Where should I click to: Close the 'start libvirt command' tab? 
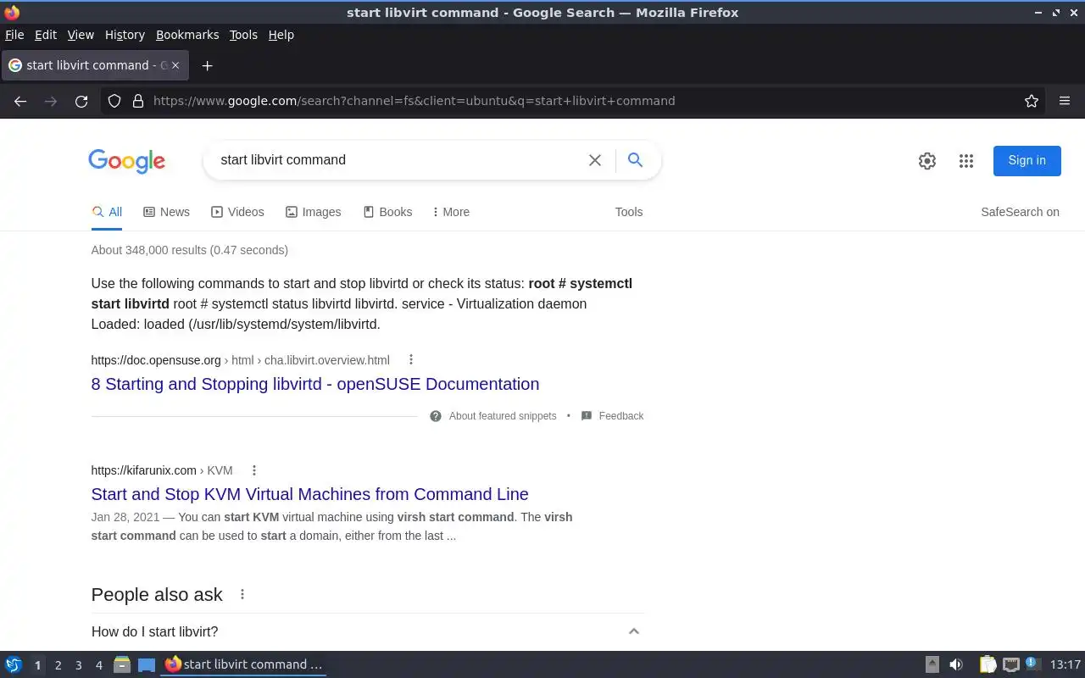[175, 65]
